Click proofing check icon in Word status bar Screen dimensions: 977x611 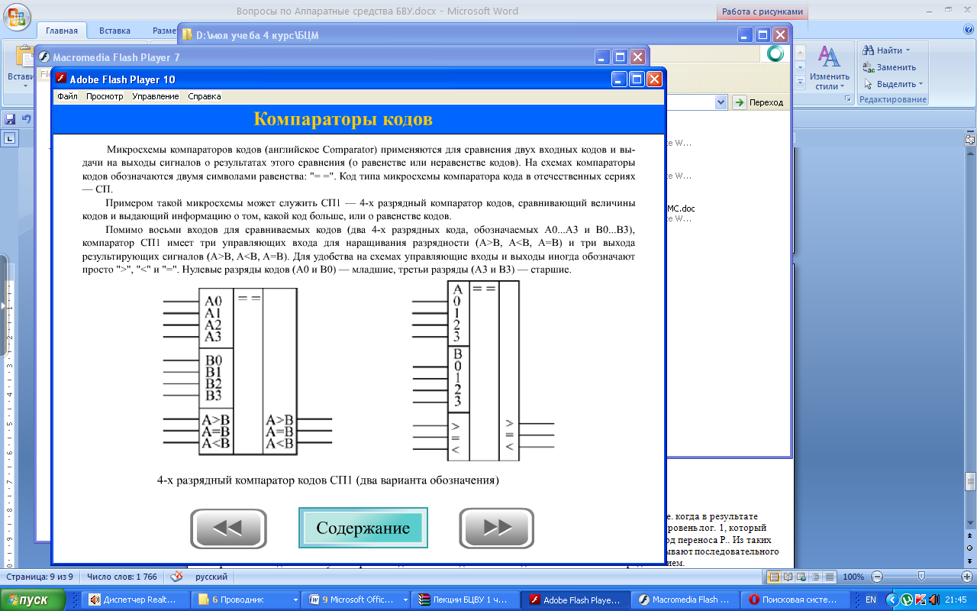[x=176, y=577]
